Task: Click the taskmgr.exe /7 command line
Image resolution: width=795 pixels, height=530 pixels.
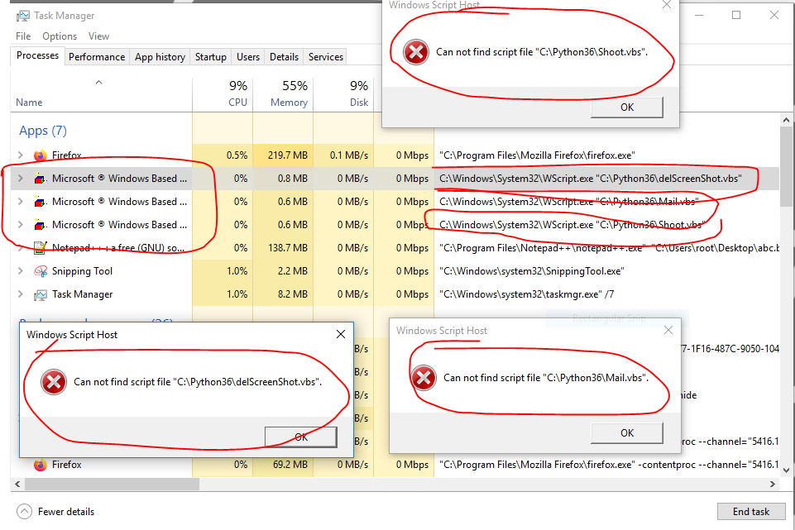Action: pos(526,294)
